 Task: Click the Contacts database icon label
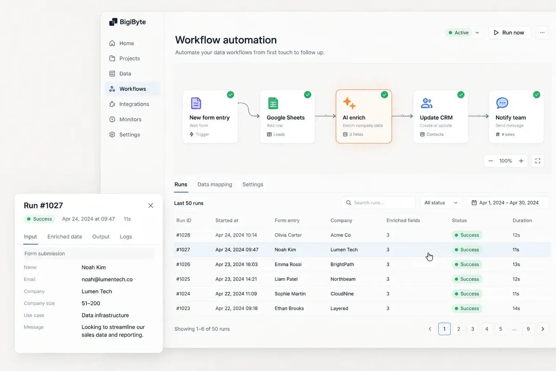pyautogui.click(x=432, y=134)
